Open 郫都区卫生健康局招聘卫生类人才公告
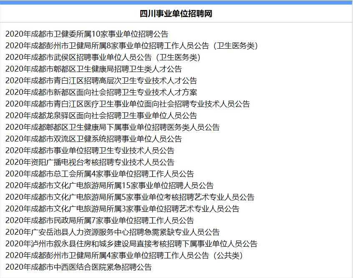 point(94,69)
